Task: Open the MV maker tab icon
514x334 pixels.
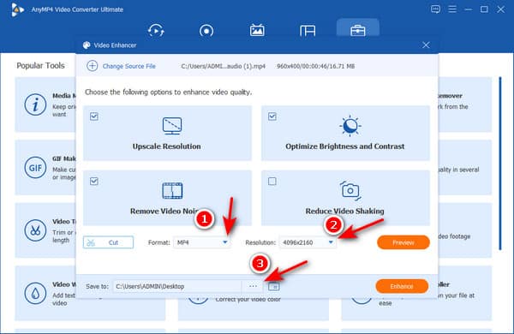Action: pos(257,30)
